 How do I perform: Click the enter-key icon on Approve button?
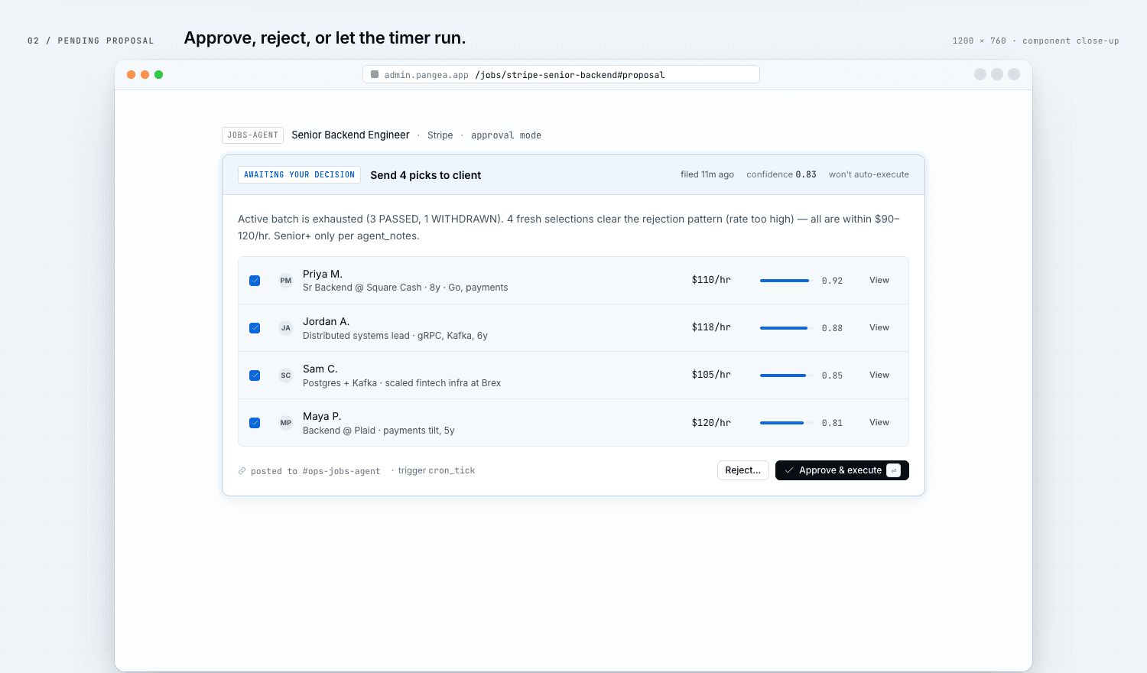pos(893,470)
